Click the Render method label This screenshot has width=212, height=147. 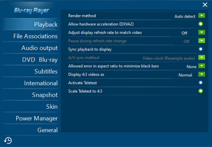pyautogui.click(x=82, y=16)
